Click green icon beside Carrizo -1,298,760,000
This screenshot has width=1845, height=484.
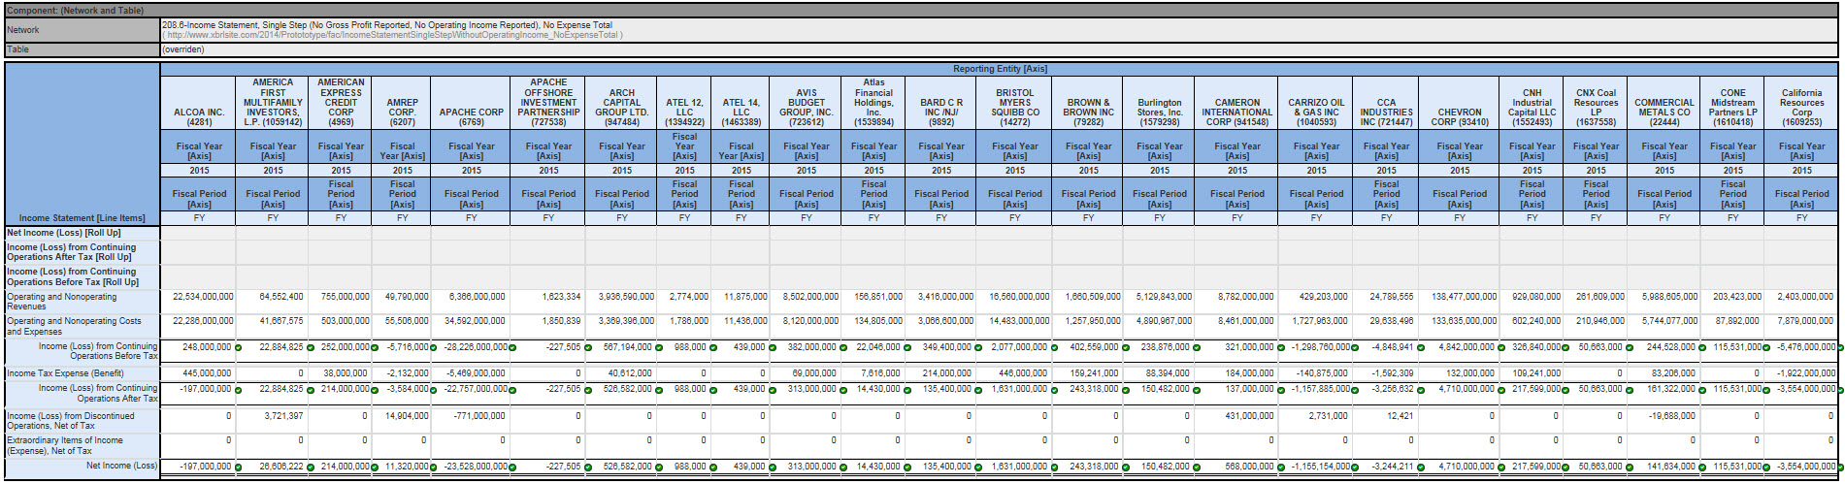1355,348
